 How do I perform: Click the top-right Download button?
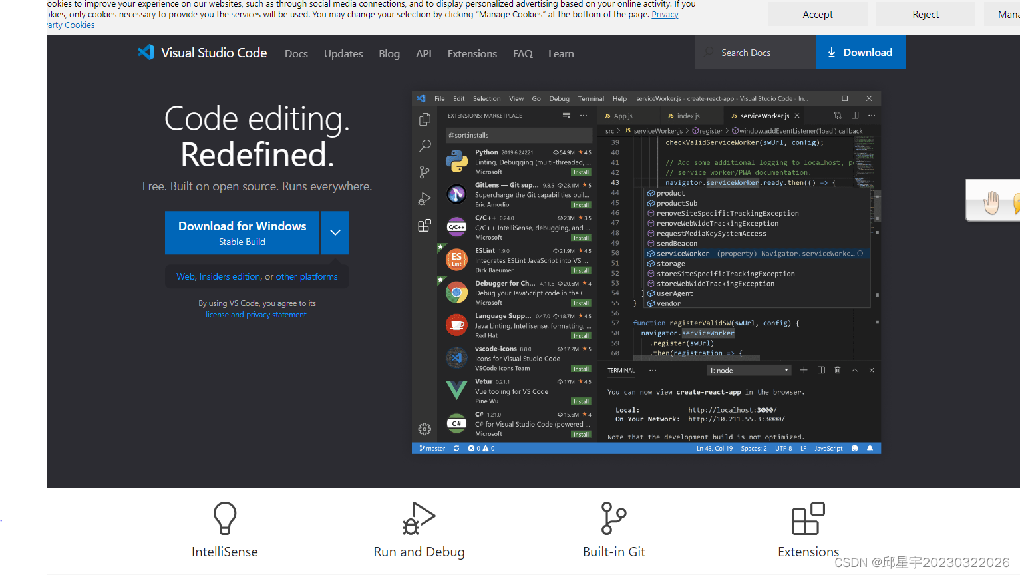click(x=861, y=53)
